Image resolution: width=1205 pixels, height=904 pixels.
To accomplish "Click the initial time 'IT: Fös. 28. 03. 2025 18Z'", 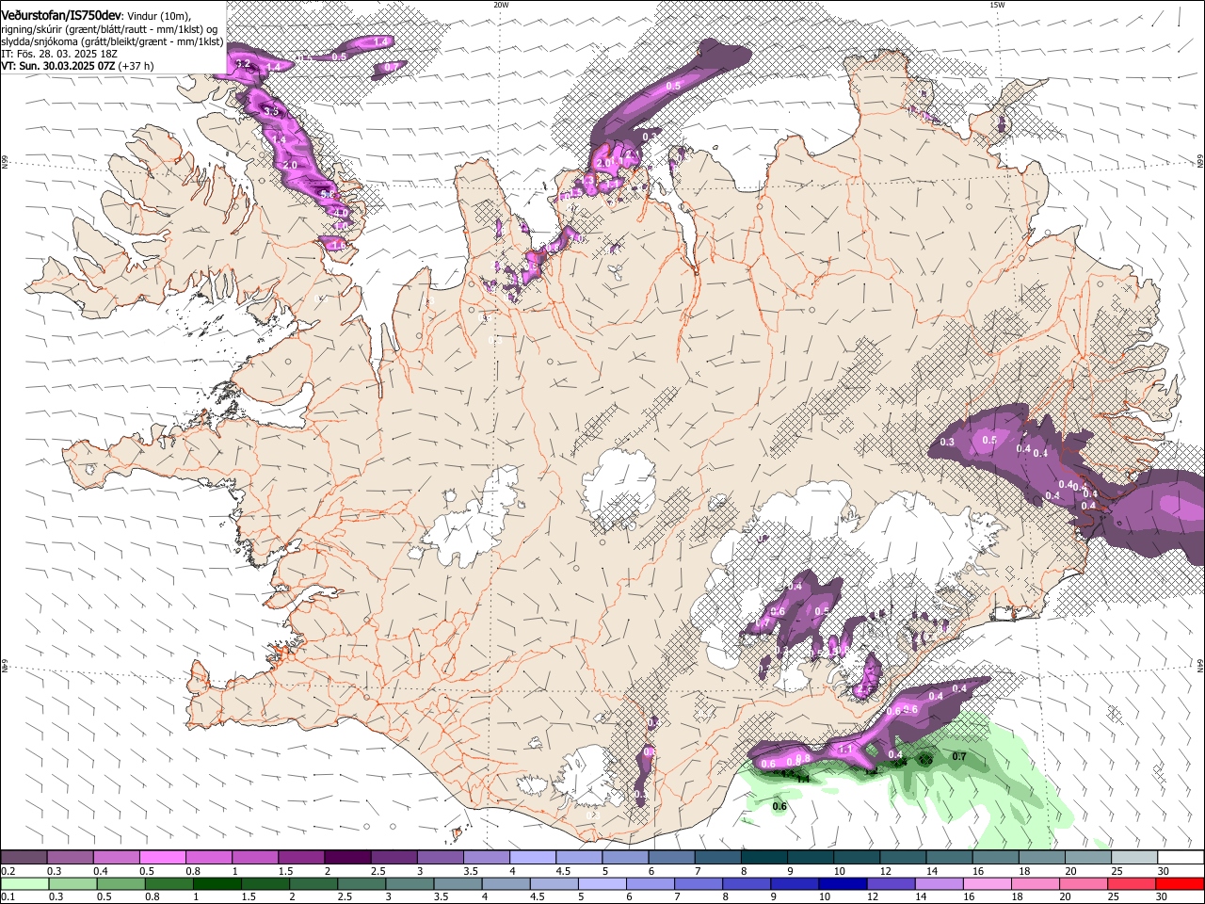I will [59, 54].
